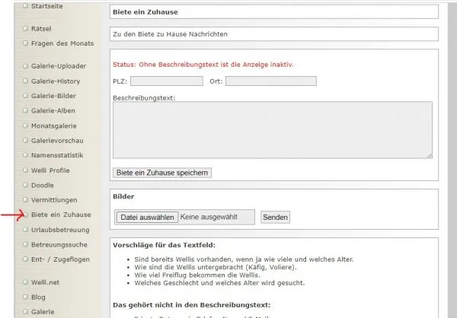Open the Monatsgalerie link
457x318 pixels.
[x=53, y=126]
